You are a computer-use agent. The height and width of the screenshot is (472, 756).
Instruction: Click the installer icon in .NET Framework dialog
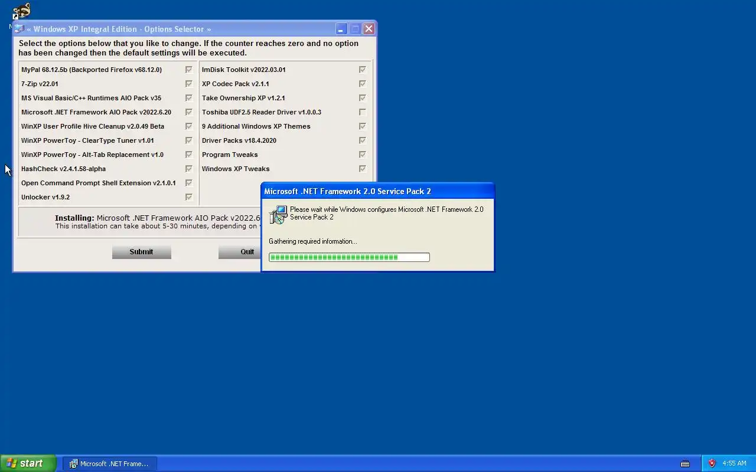[278, 215]
